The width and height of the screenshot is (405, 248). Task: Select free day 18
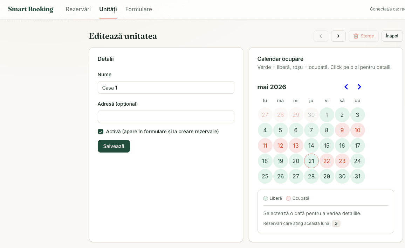[x=265, y=161]
